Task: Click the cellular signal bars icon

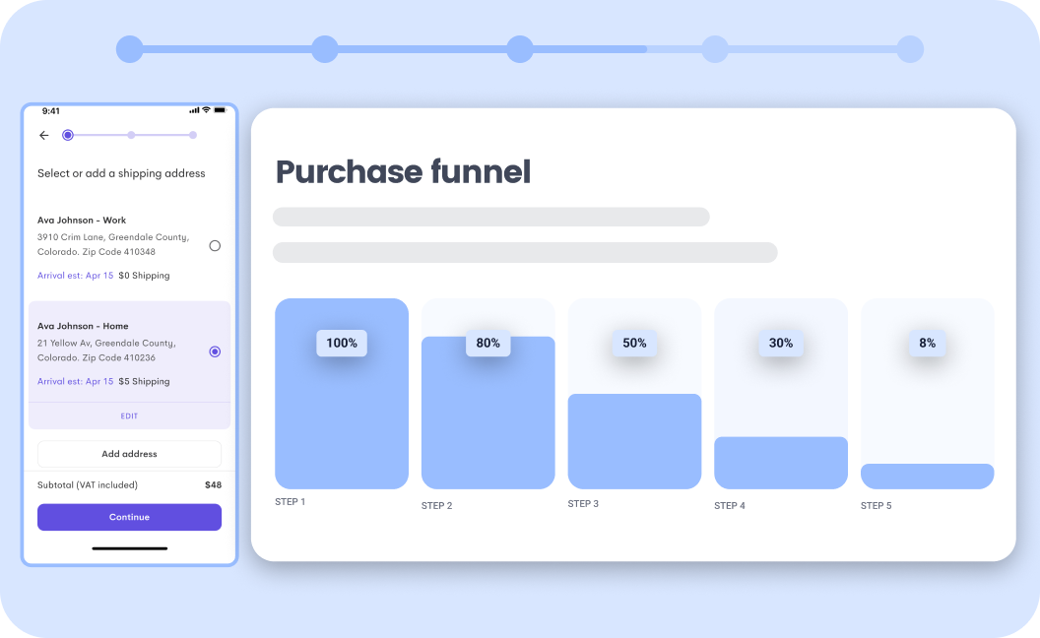Action: tap(194, 110)
